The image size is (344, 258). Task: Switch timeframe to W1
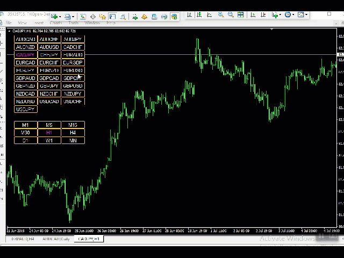(x=49, y=140)
